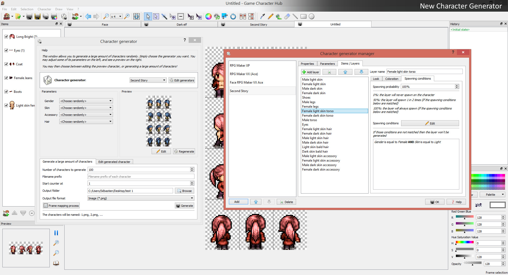Open the color wheel tool

click(x=208, y=16)
